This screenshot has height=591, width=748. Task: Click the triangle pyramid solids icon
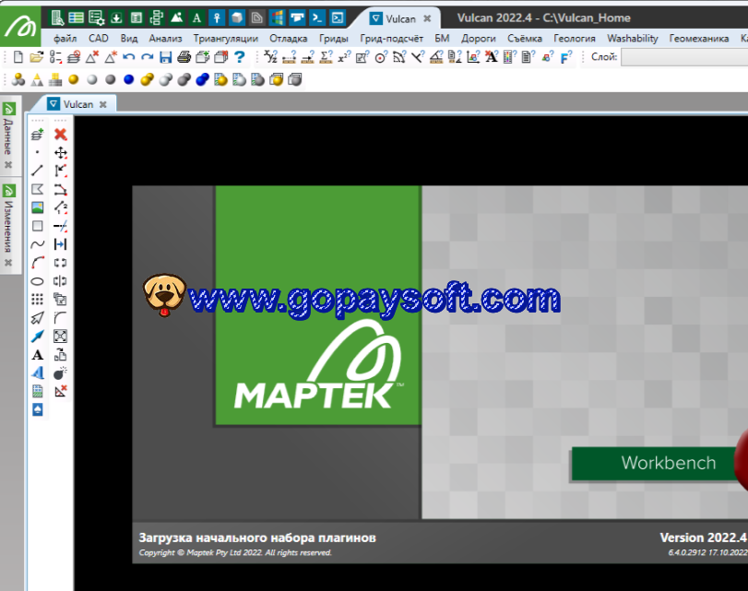coord(37,79)
